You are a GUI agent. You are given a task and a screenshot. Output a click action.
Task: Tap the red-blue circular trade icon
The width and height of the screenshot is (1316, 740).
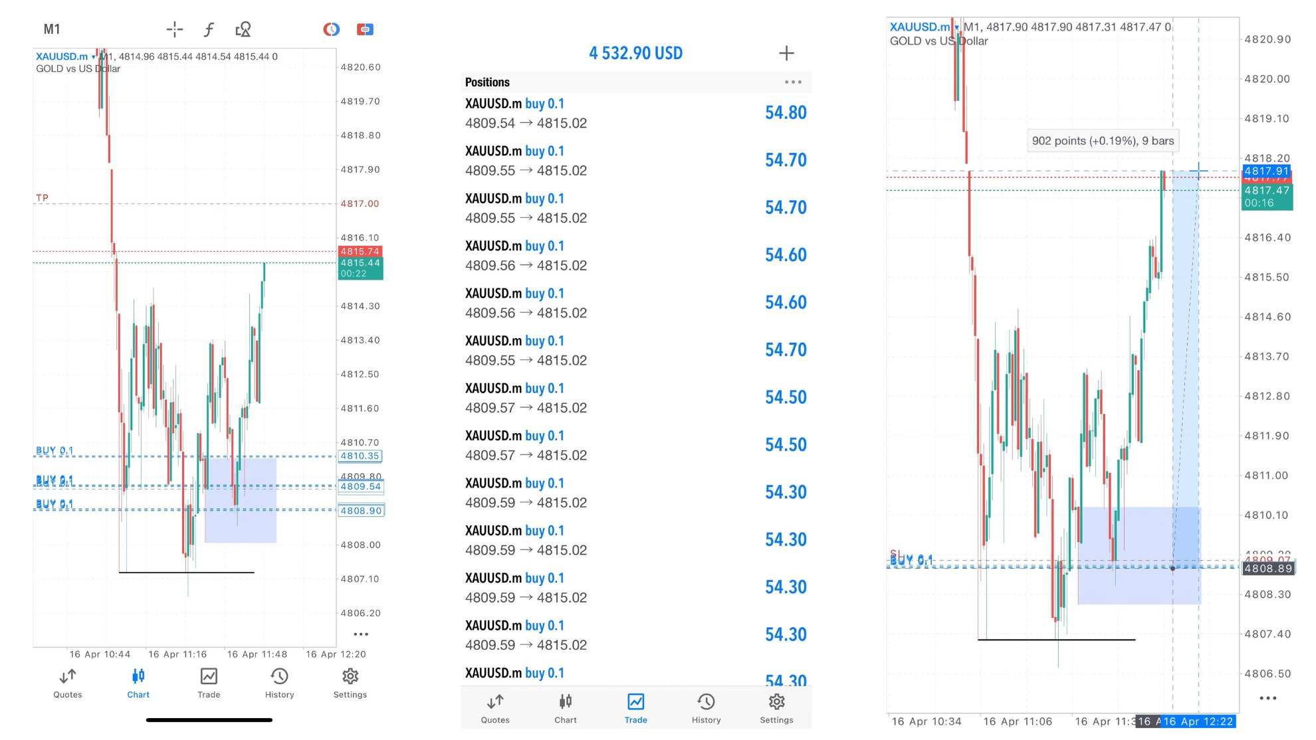(x=331, y=29)
